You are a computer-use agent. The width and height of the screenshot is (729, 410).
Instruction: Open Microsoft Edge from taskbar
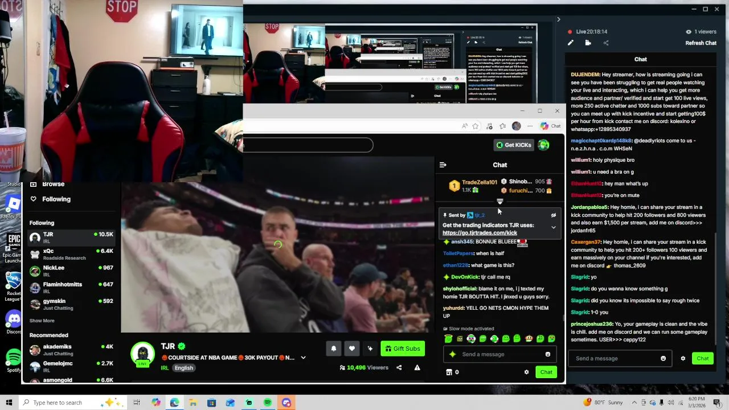pyautogui.click(x=174, y=403)
